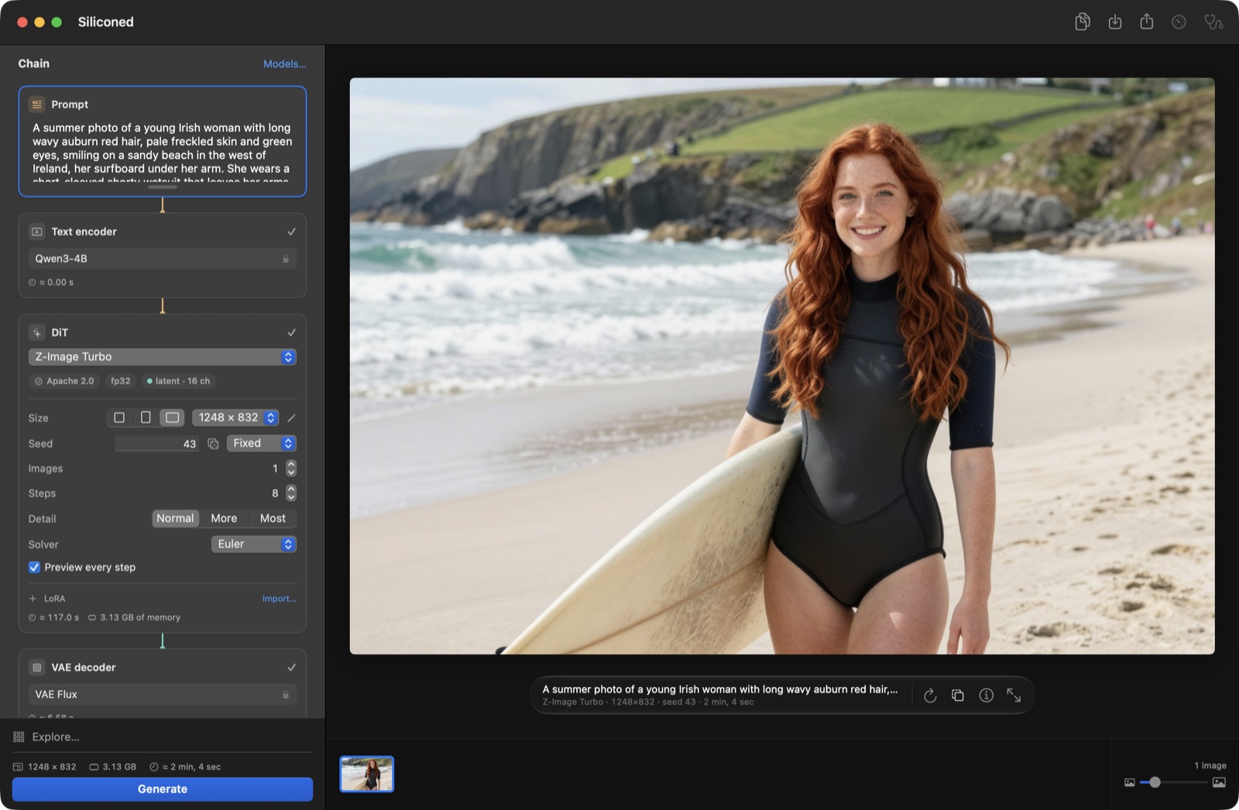Click the download/save image toolbar icon
The height and width of the screenshot is (810, 1239).
point(1115,22)
